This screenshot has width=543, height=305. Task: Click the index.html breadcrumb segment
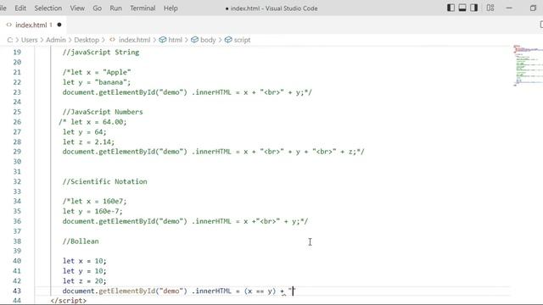tap(134, 40)
